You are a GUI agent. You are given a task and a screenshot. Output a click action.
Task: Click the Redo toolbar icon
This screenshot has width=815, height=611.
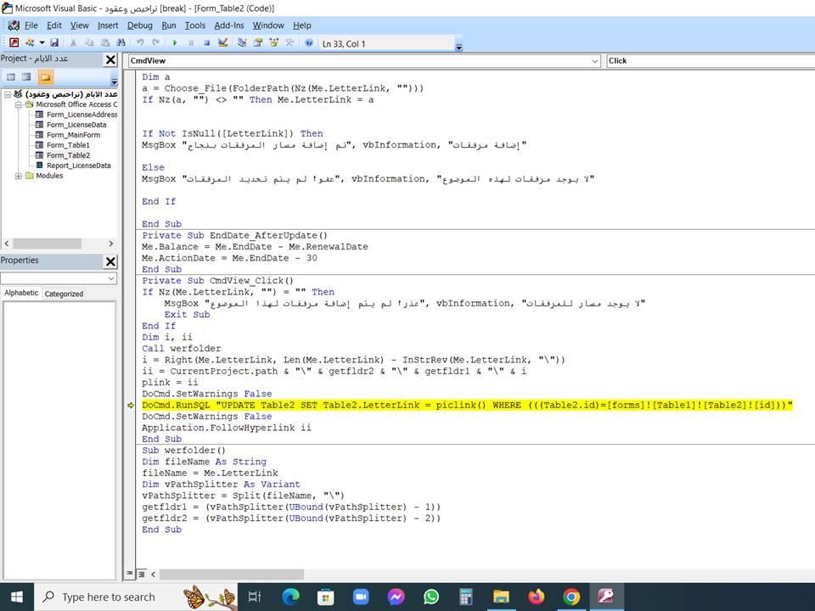pos(155,42)
